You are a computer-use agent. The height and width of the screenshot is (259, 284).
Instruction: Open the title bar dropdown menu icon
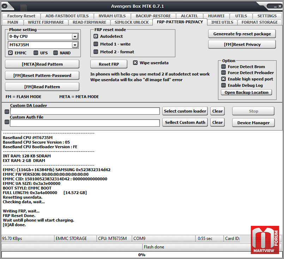coord(5,6)
